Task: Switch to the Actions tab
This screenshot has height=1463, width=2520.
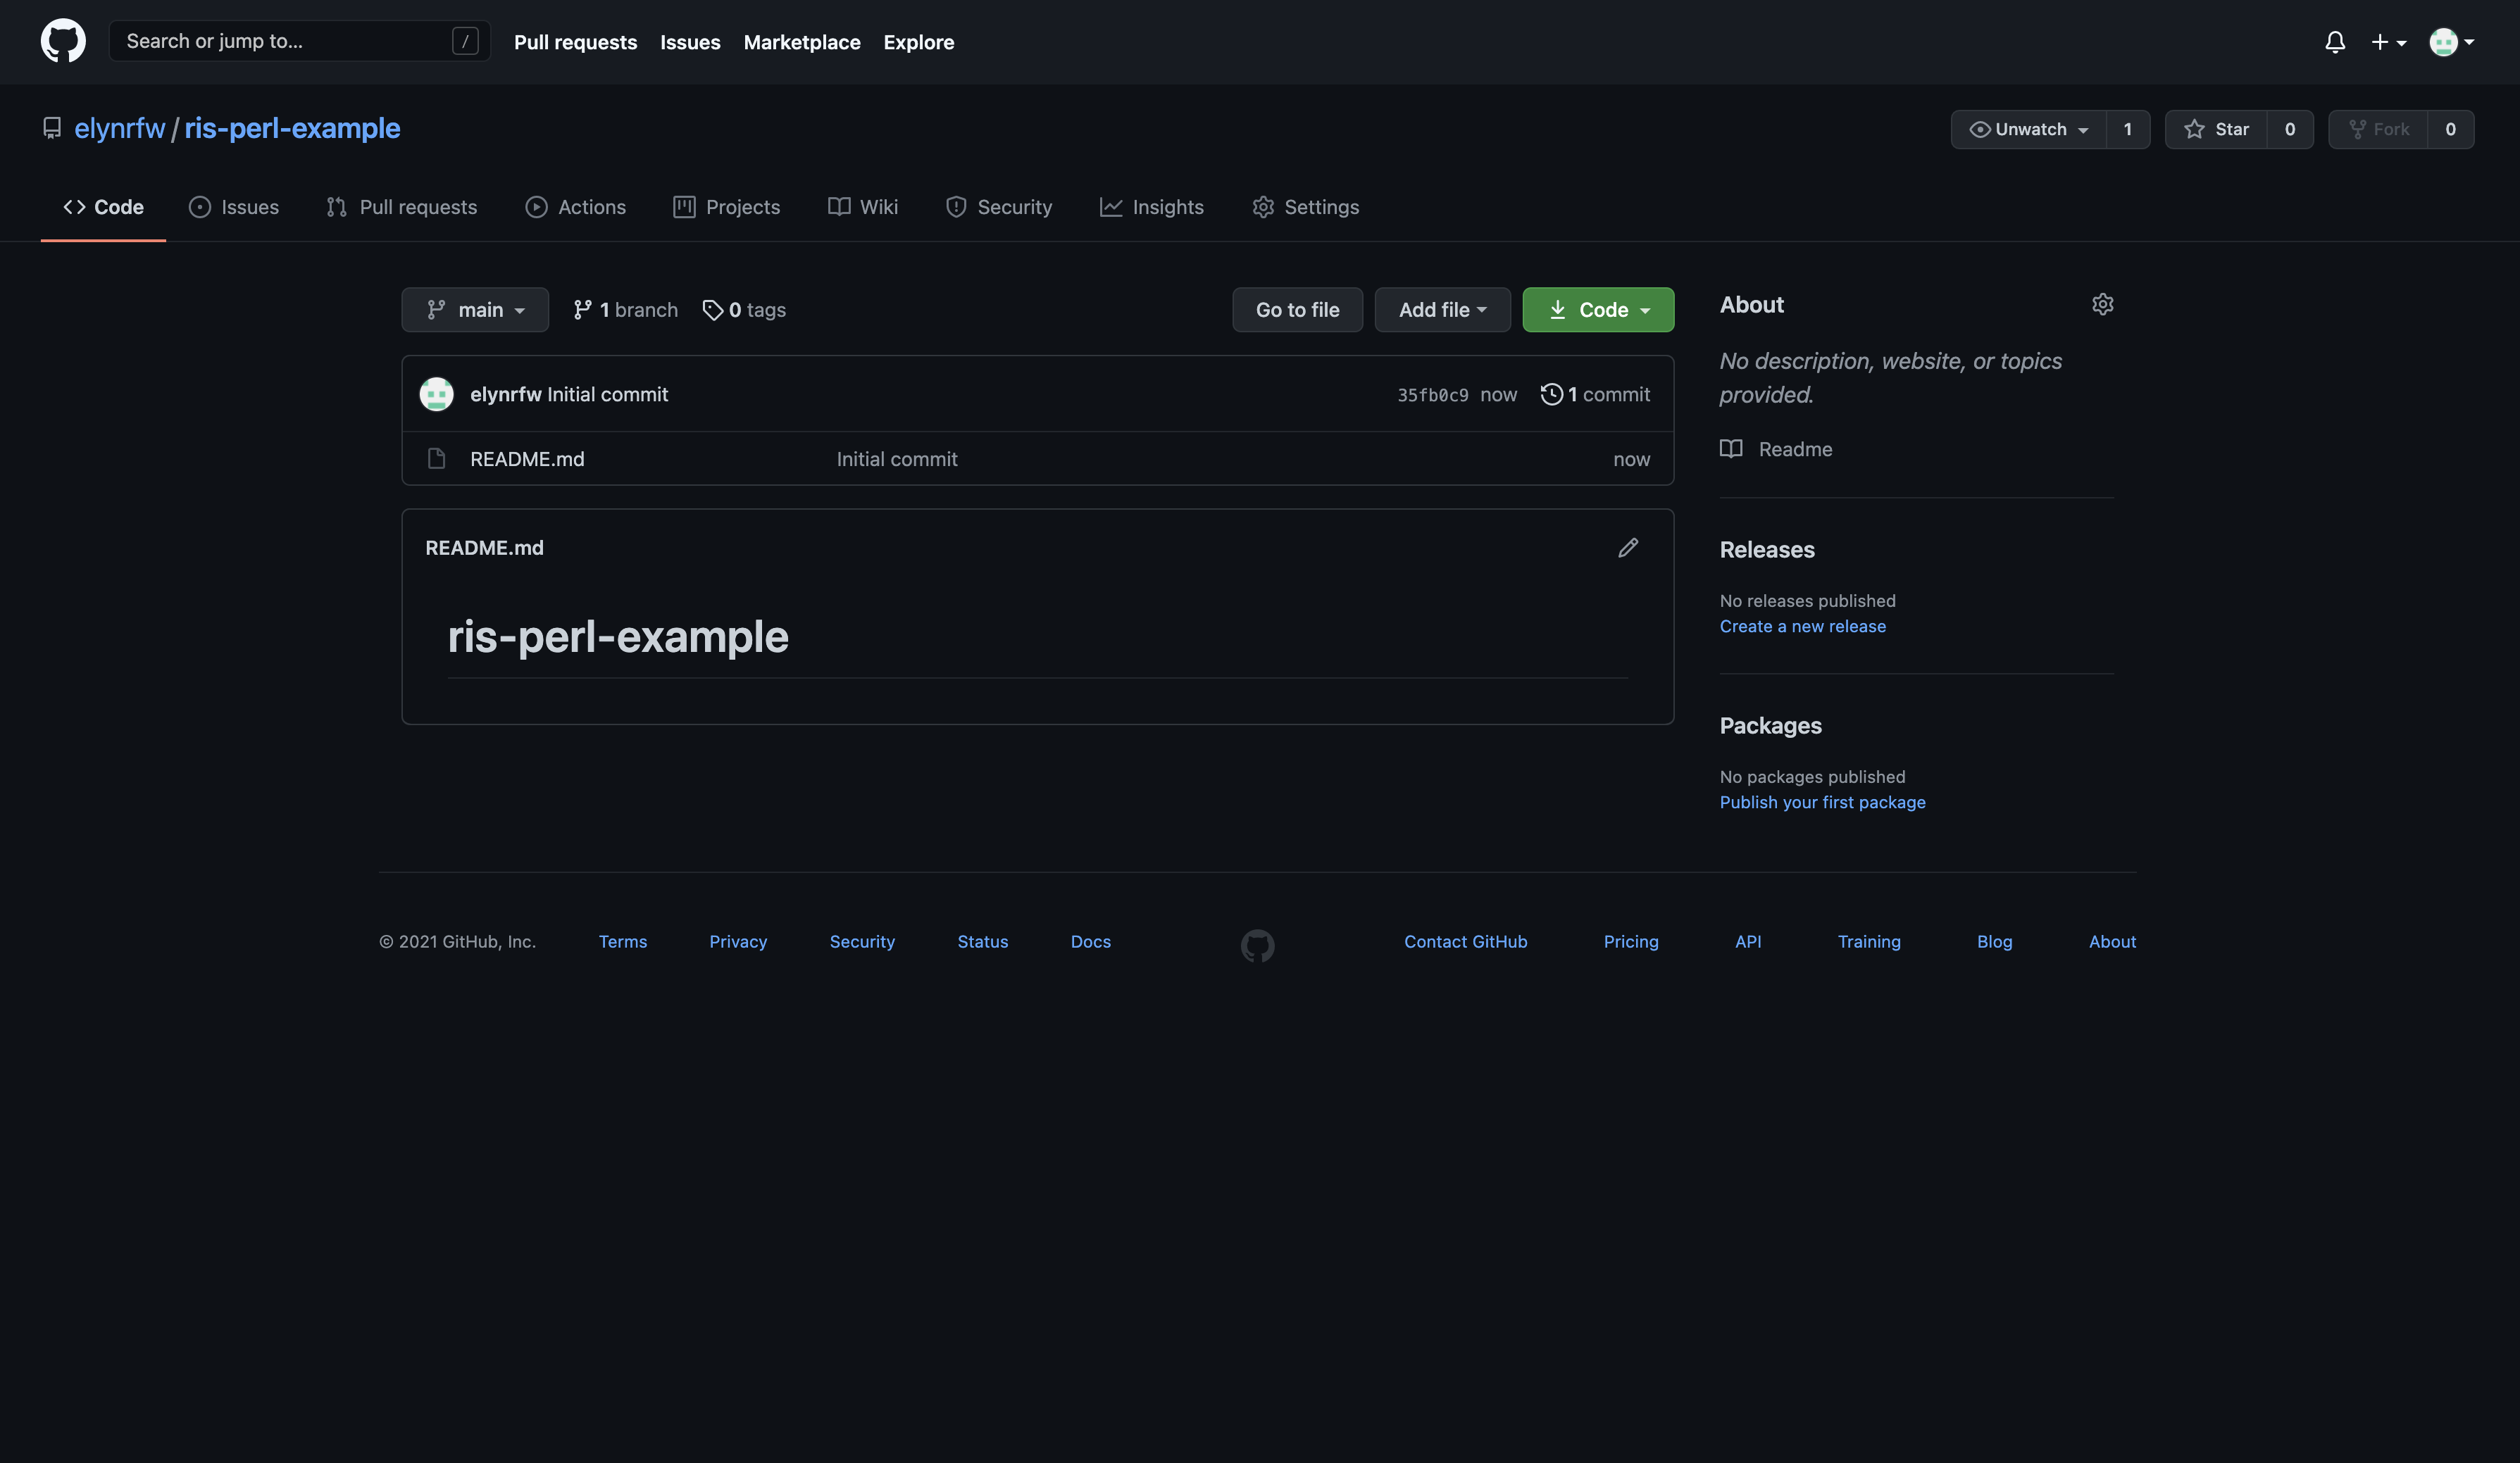Action: tap(575, 207)
